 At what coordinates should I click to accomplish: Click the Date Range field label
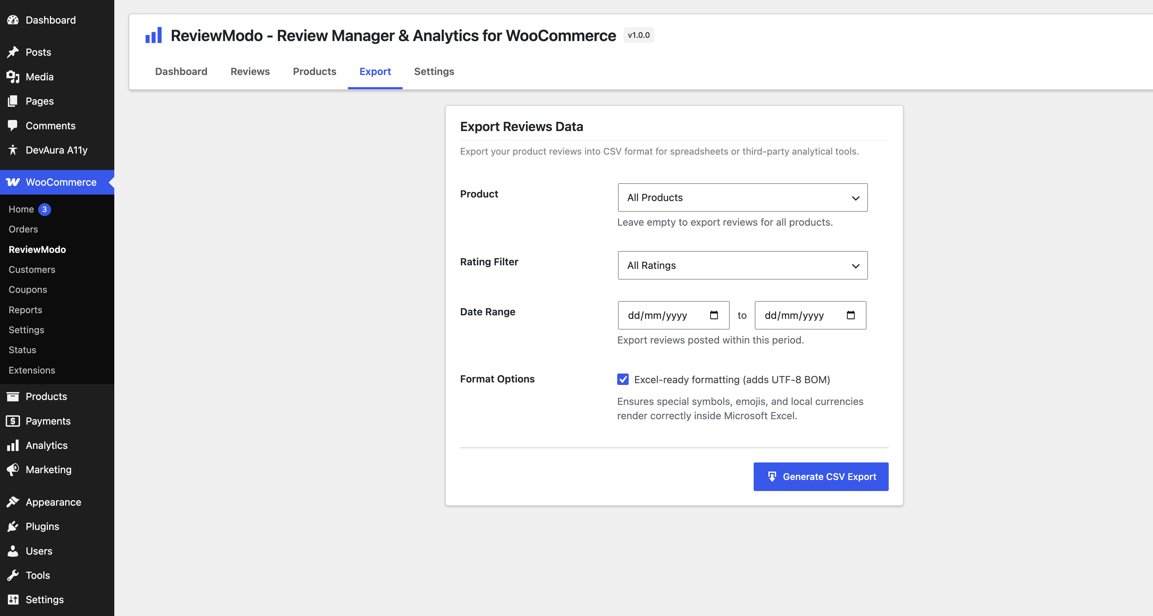488,312
